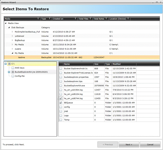Sort by Created on column header

[65, 19]
